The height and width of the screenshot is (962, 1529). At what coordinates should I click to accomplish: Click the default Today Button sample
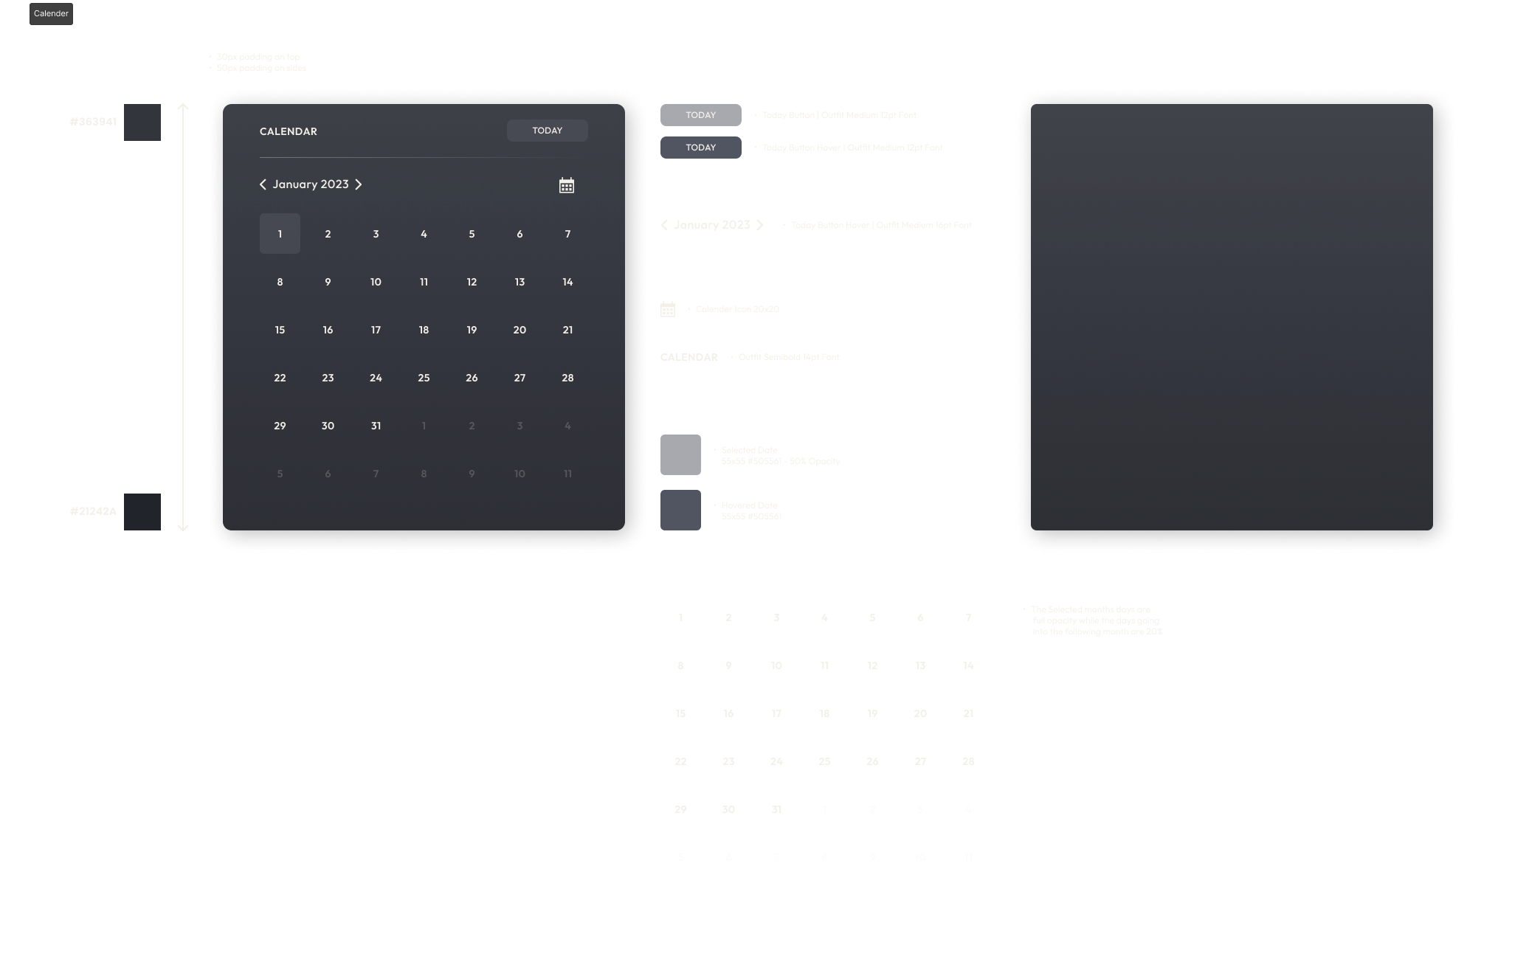(x=700, y=115)
